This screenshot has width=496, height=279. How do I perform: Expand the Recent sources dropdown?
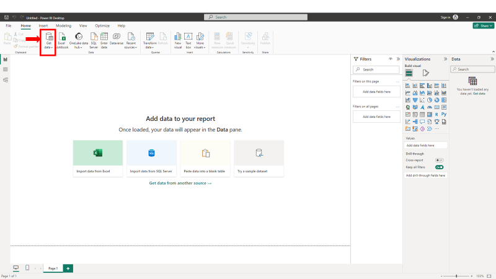[x=131, y=40]
